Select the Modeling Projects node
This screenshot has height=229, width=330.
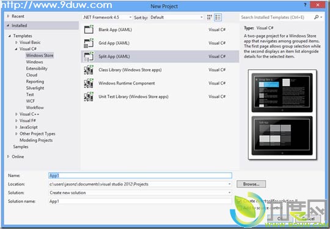[36, 140]
